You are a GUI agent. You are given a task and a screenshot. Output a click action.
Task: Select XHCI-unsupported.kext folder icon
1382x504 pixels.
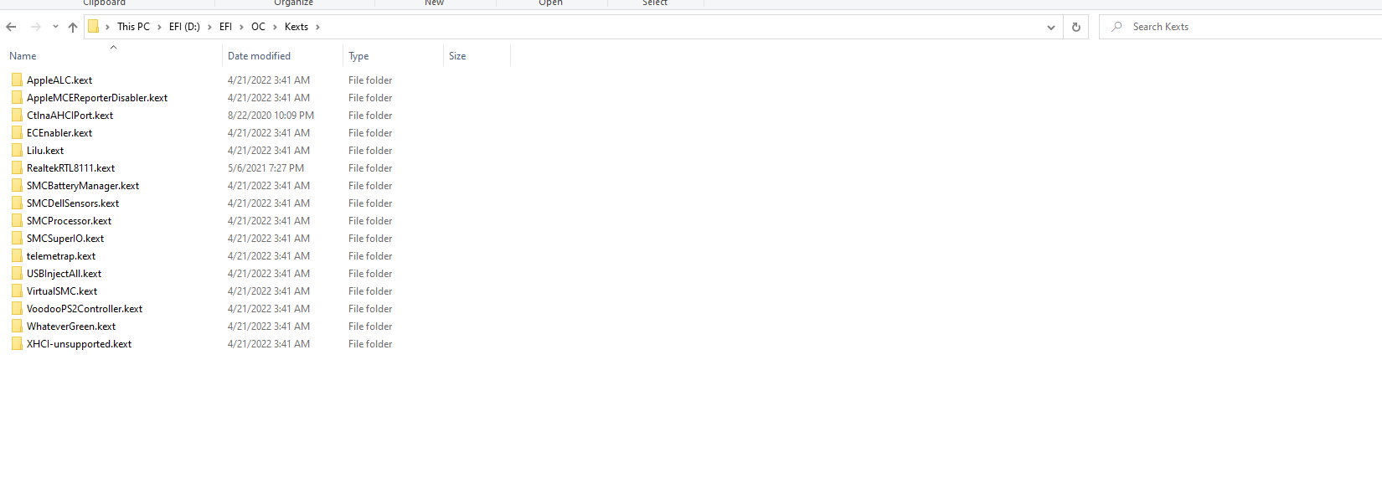point(17,344)
